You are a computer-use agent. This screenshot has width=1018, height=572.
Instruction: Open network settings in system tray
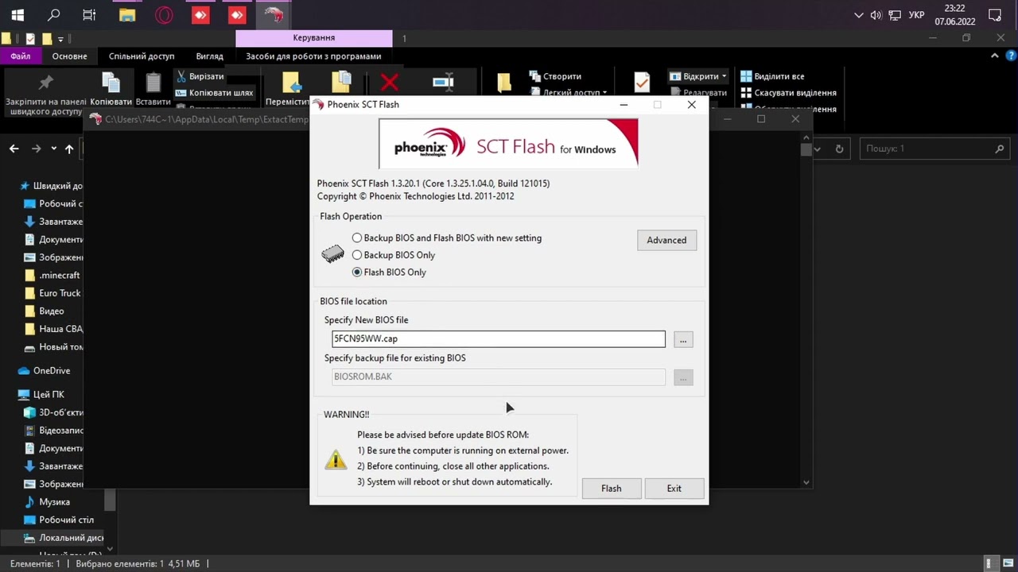point(895,15)
